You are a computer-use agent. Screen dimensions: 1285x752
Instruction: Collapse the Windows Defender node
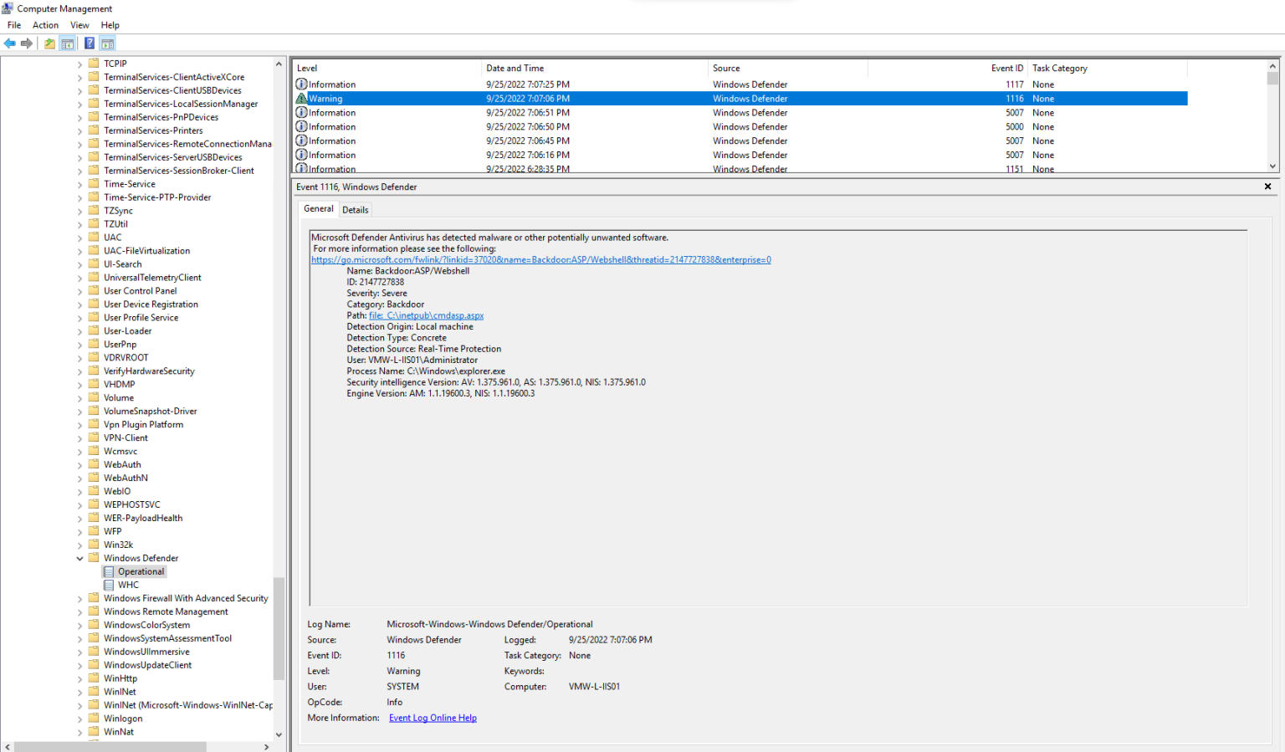[79, 558]
